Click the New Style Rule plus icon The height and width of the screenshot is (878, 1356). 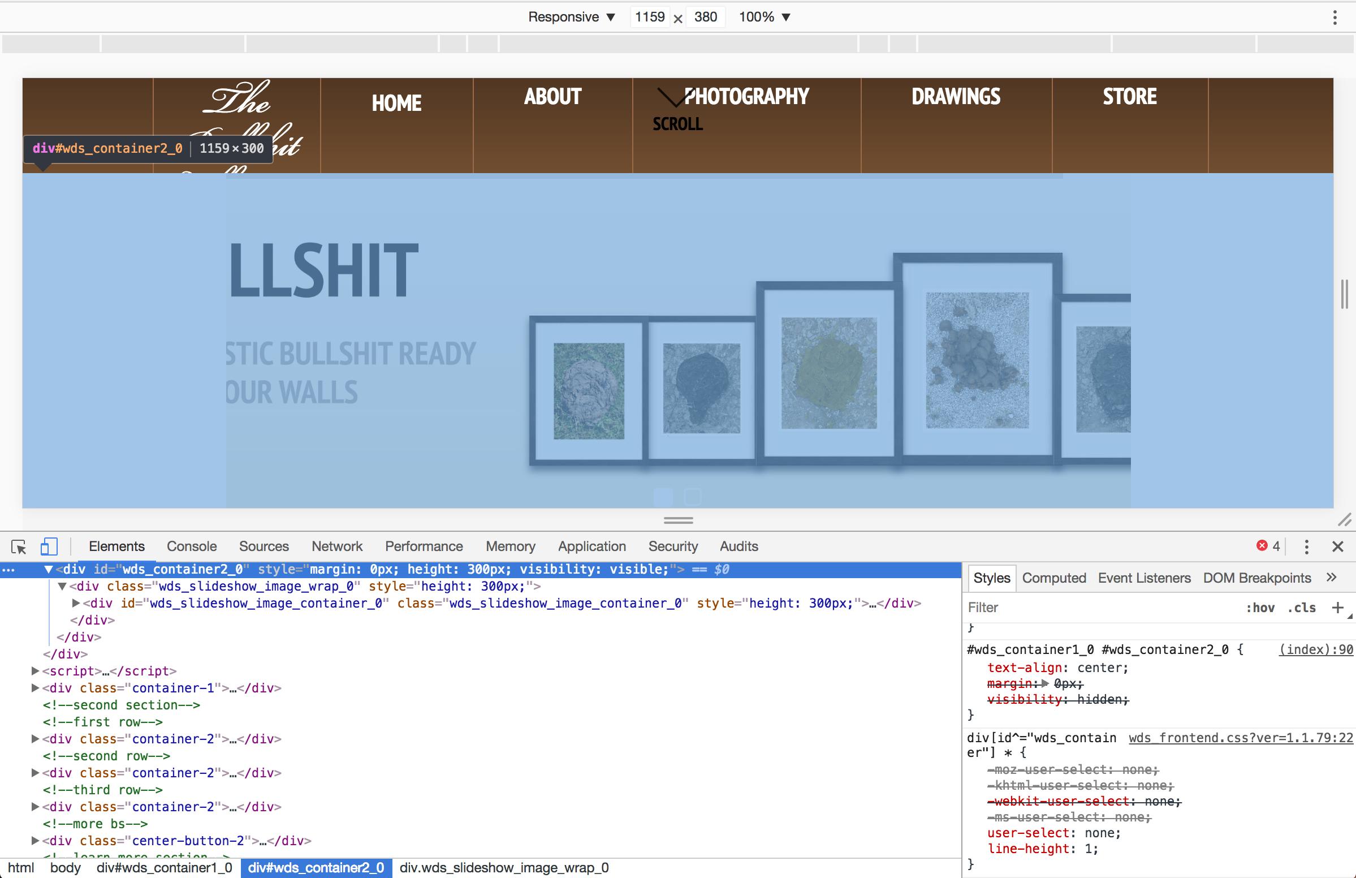tap(1337, 608)
